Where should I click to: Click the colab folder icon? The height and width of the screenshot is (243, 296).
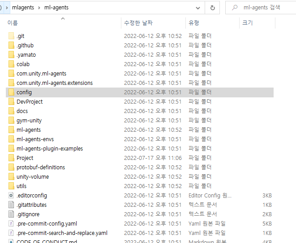coord(11,64)
